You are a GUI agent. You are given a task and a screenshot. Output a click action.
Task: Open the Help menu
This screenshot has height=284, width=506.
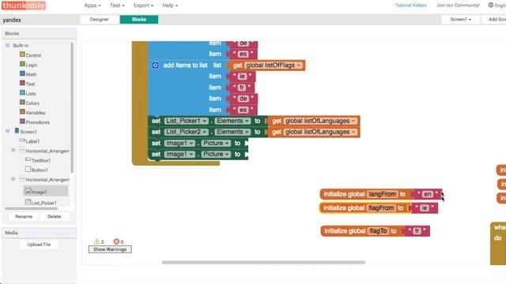[170, 6]
